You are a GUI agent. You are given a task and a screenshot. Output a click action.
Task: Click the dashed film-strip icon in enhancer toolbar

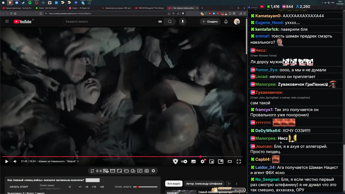(x=126, y=171)
